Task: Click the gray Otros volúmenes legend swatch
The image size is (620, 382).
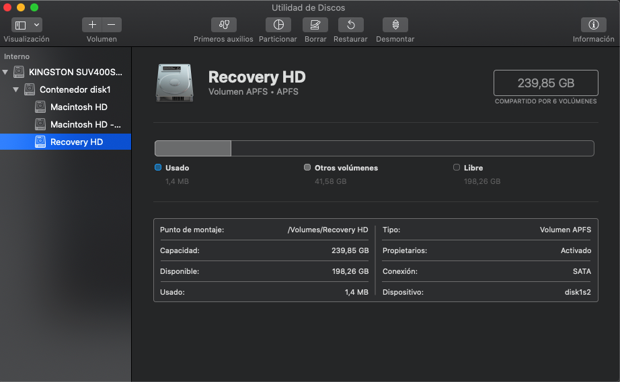Action: pyautogui.click(x=307, y=168)
